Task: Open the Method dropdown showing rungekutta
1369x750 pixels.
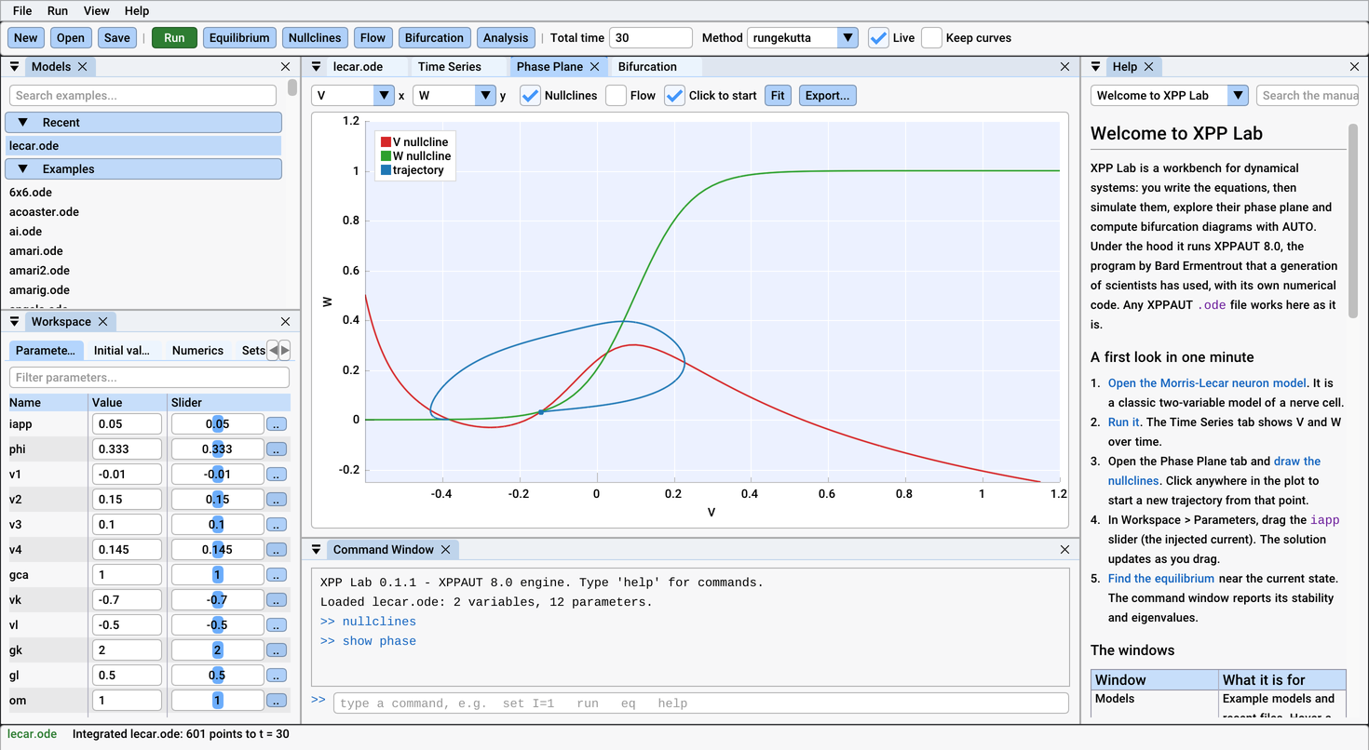Action: (802, 38)
